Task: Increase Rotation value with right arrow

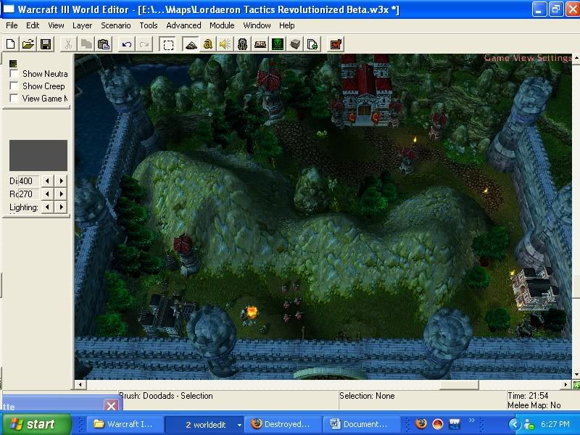Action: (62, 194)
